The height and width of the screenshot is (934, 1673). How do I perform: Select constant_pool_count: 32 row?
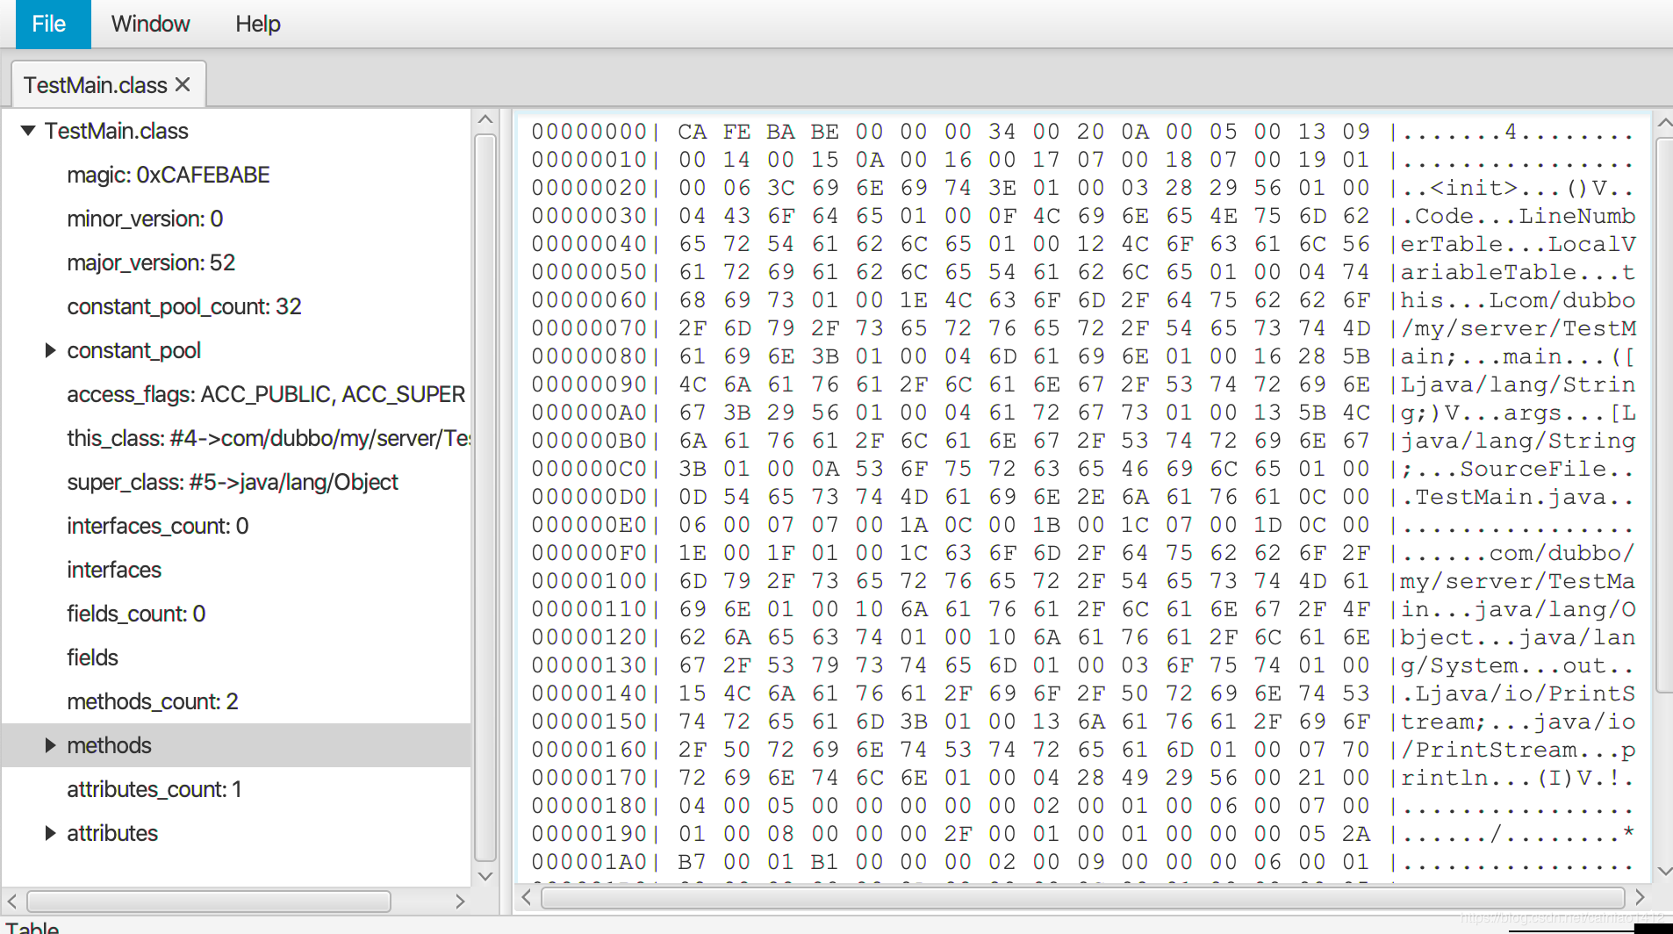point(236,306)
